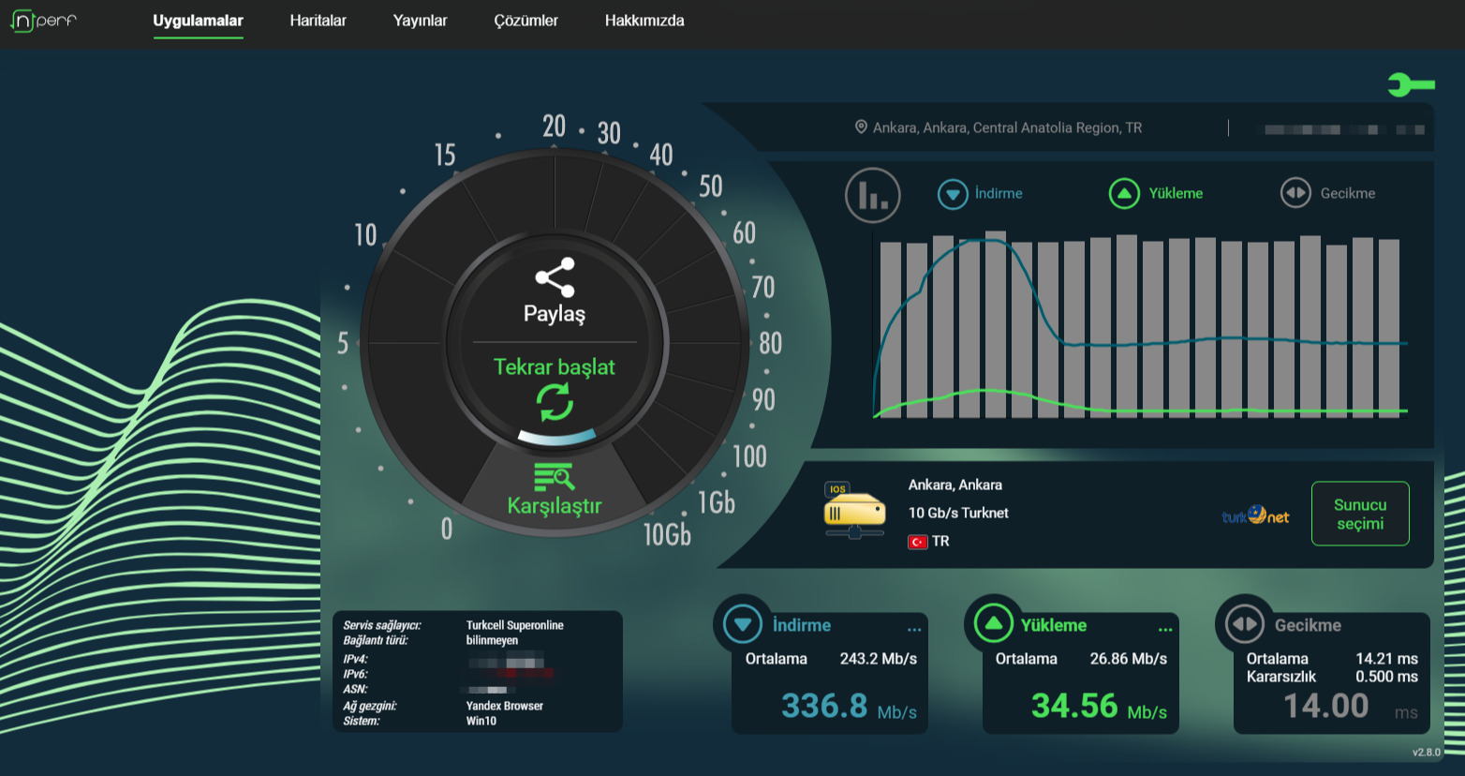1465x776 pixels.
Task: Click the Yandex Browser text
Action: (505, 706)
